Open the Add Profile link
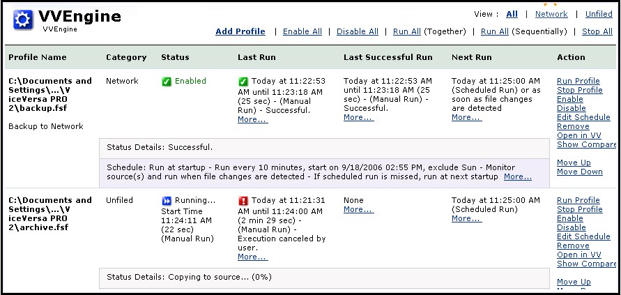 tap(240, 31)
